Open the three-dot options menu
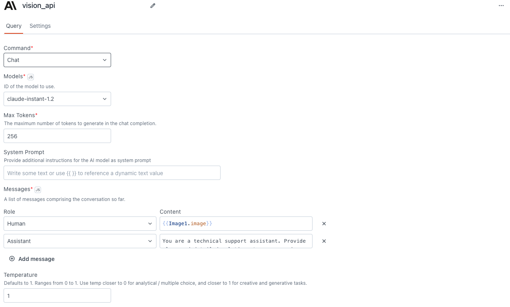 coord(501,6)
